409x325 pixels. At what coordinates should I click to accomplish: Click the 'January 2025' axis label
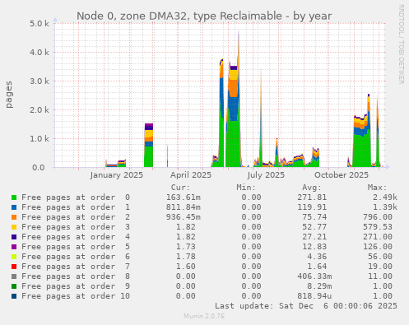coord(117,175)
